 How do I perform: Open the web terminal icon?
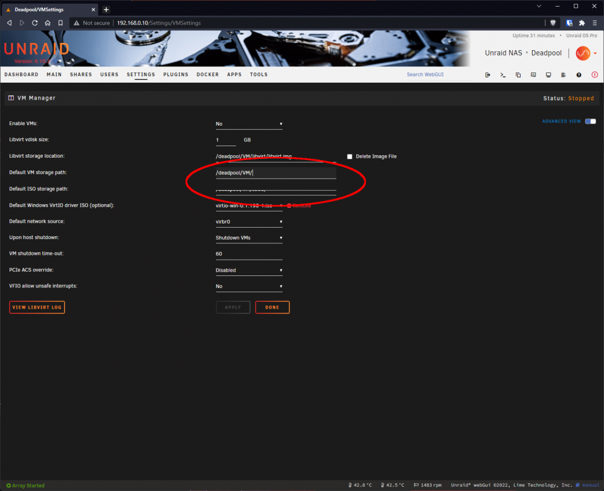coord(503,75)
